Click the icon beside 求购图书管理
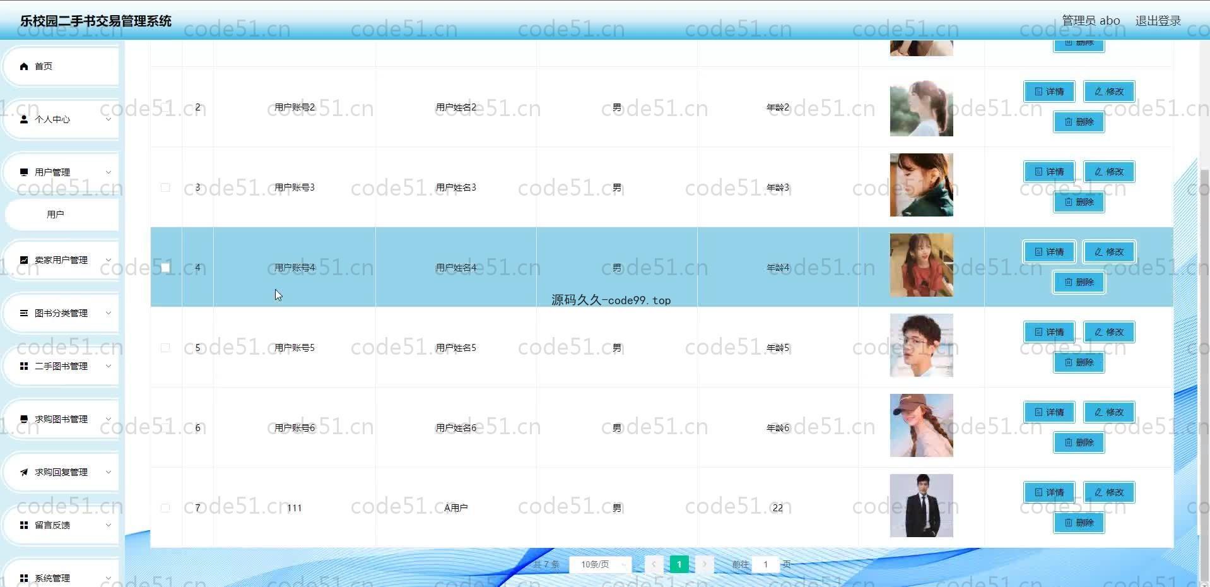The image size is (1210, 587). (x=24, y=419)
